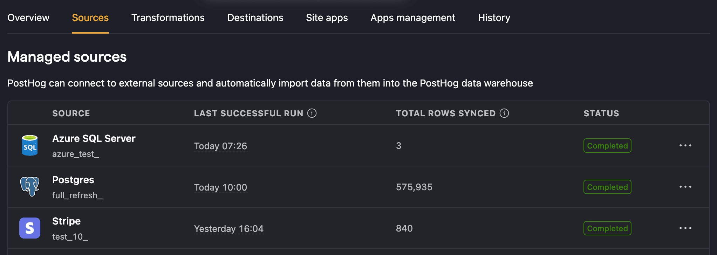Click the Total Rows Synced header label
Screen dimensions: 717x255
point(446,113)
